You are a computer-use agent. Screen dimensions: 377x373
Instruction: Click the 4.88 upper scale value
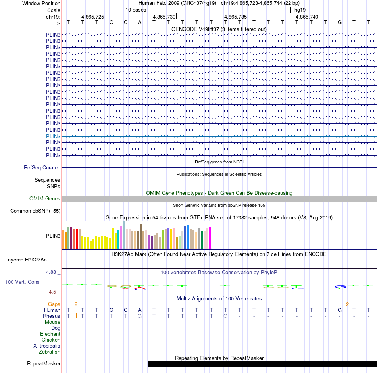click(51, 272)
